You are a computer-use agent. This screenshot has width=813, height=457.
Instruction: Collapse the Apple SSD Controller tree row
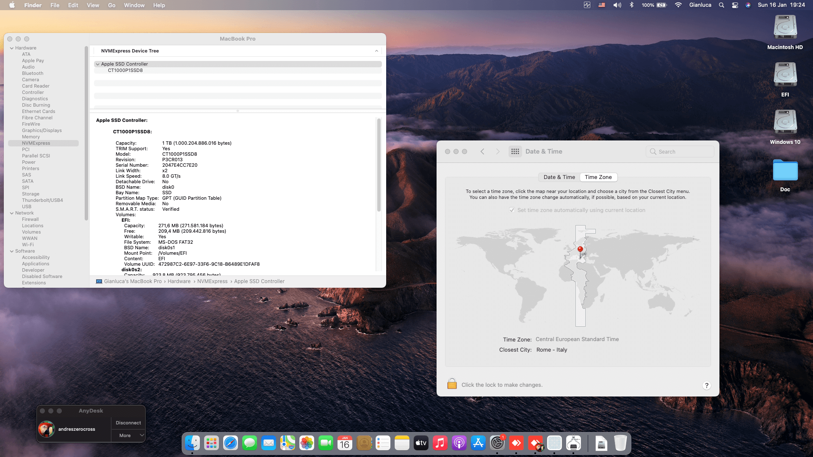pyautogui.click(x=98, y=64)
